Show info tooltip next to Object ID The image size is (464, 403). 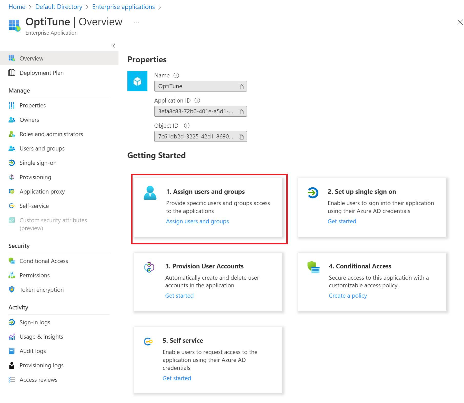click(x=187, y=126)
